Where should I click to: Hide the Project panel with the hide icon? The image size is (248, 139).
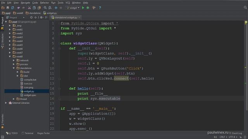[46, 17]
